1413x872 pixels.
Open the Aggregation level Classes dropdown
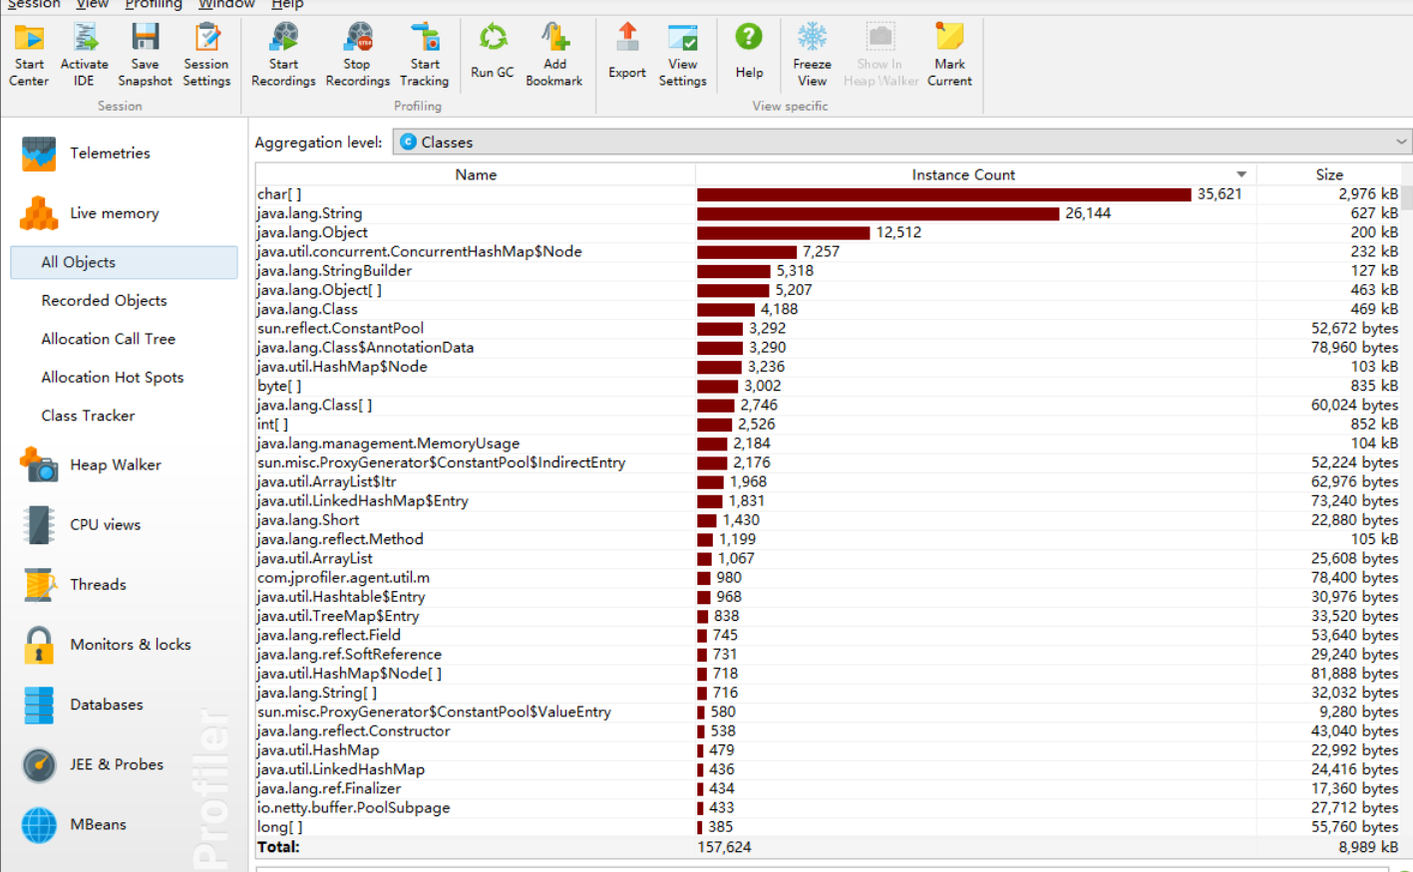point(902,143)
